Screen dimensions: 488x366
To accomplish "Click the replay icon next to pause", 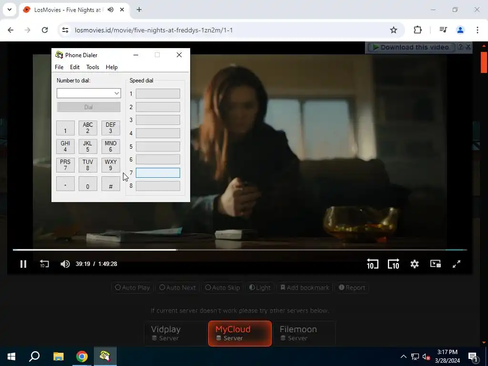I will [x=44, y=264].
